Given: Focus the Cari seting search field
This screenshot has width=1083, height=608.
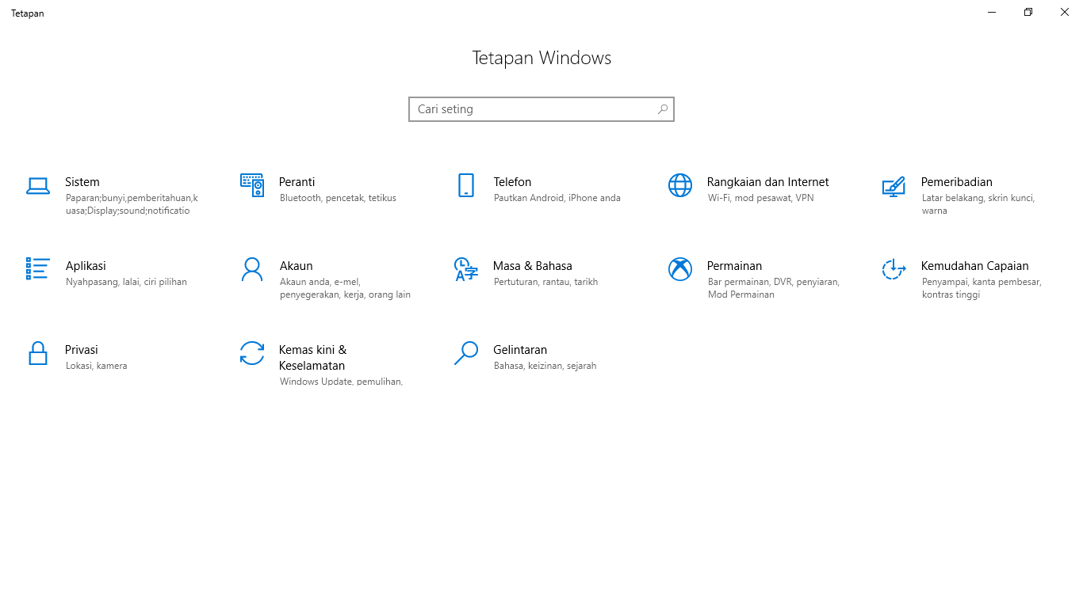Looking at the screenshot, I should [x=541, y=109].
